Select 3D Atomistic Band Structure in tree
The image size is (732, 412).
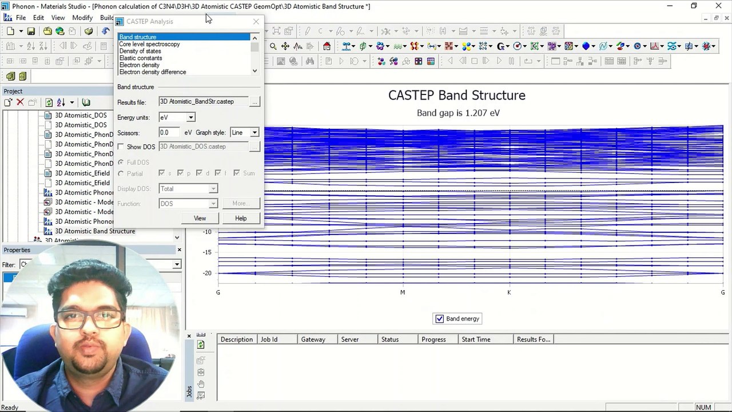click(95, 231)
